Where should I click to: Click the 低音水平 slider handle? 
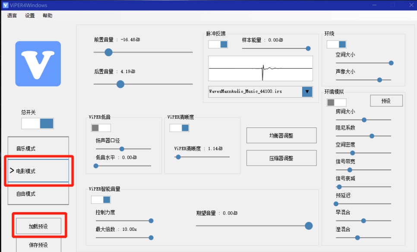pos(96,166)
